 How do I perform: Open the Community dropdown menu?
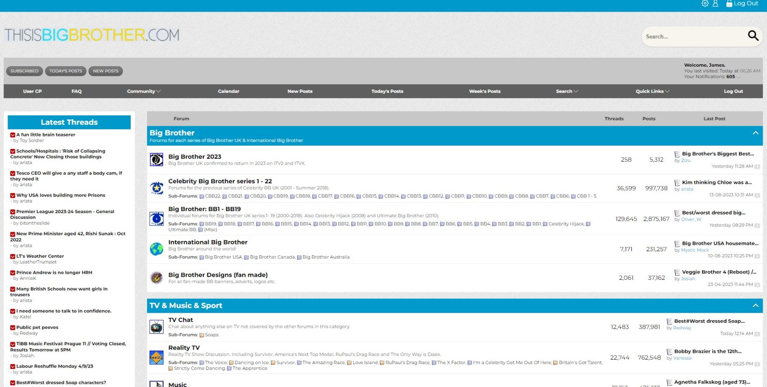(x=144, y=91)
